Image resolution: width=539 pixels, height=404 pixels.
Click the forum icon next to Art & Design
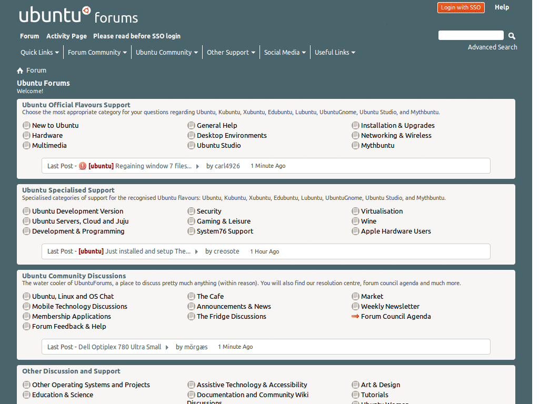pos(355,385)
